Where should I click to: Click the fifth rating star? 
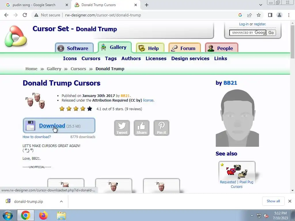tap(90, 108)
